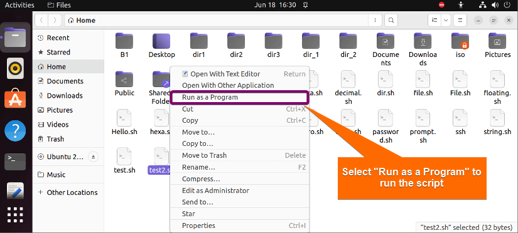Select the dir2 folder icon
Image resolution: width=518 pixels, height=233 pixels.
pos(236,41)
